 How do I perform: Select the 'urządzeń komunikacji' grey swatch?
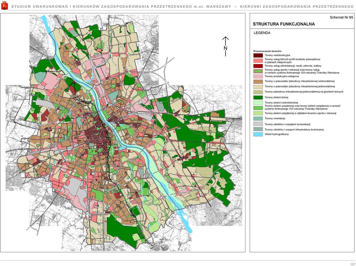[x=258, y=124]
